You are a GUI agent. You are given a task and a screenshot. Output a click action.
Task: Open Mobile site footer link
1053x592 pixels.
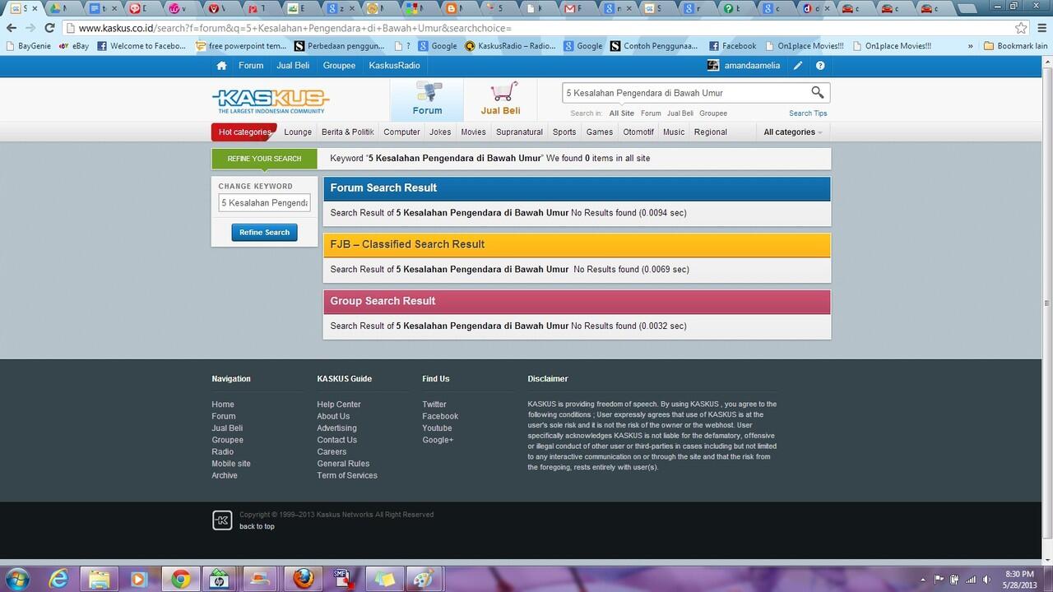click(231, 464)
